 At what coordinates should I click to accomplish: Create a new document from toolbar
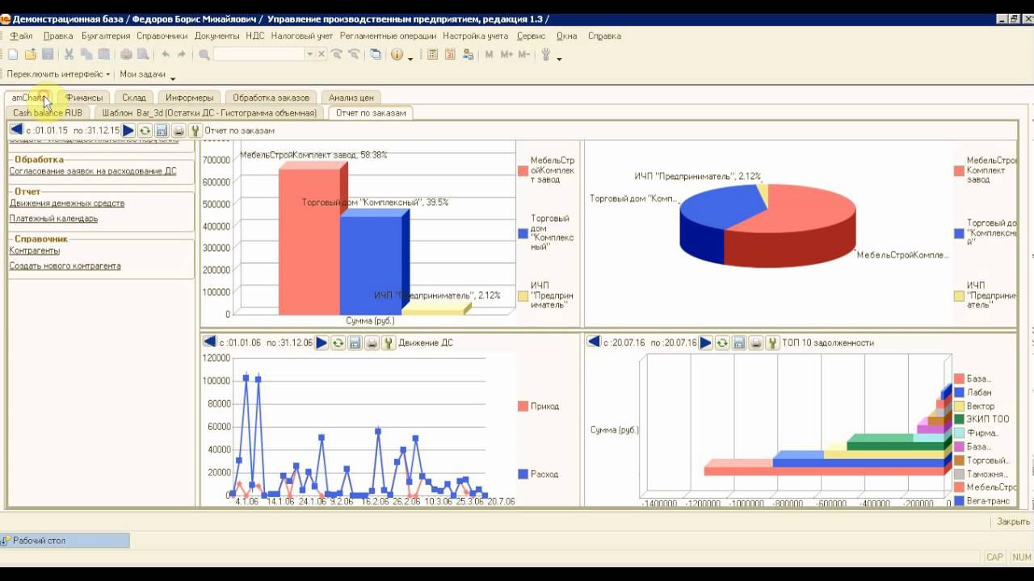[x=13, y=55]
